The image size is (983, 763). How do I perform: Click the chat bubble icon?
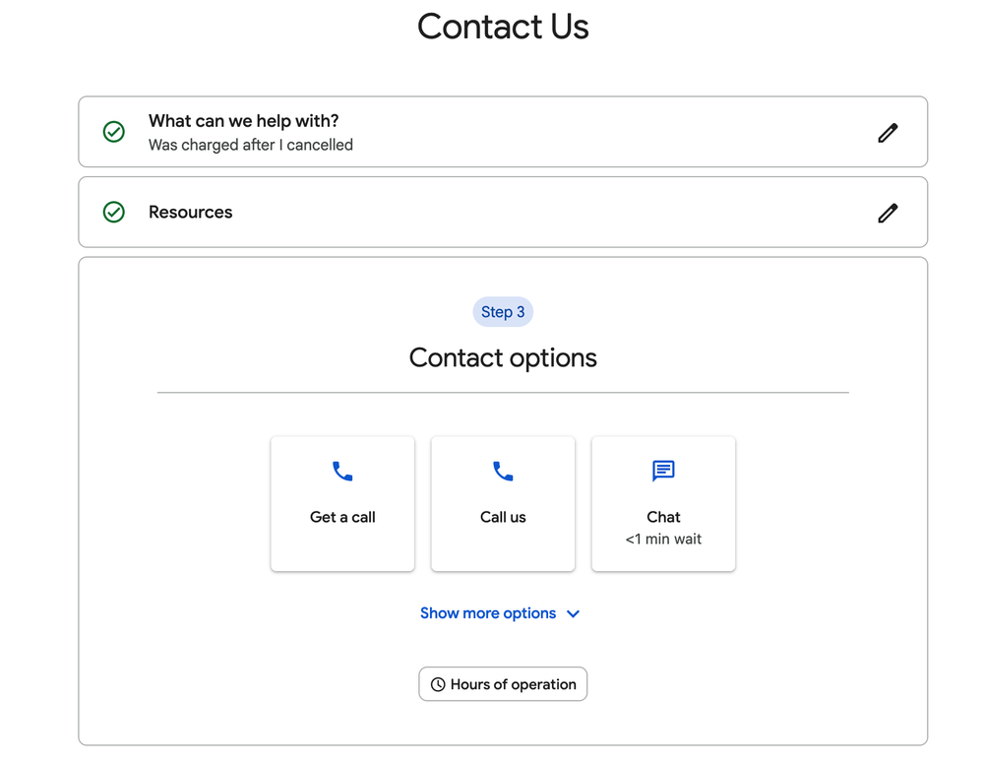coord(663,471)
